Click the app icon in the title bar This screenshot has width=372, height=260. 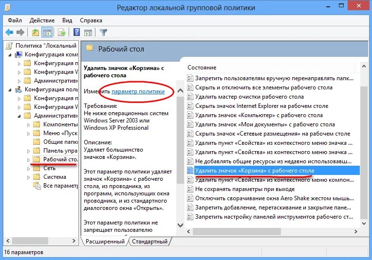pyautogui.click(x=8, y=7)
